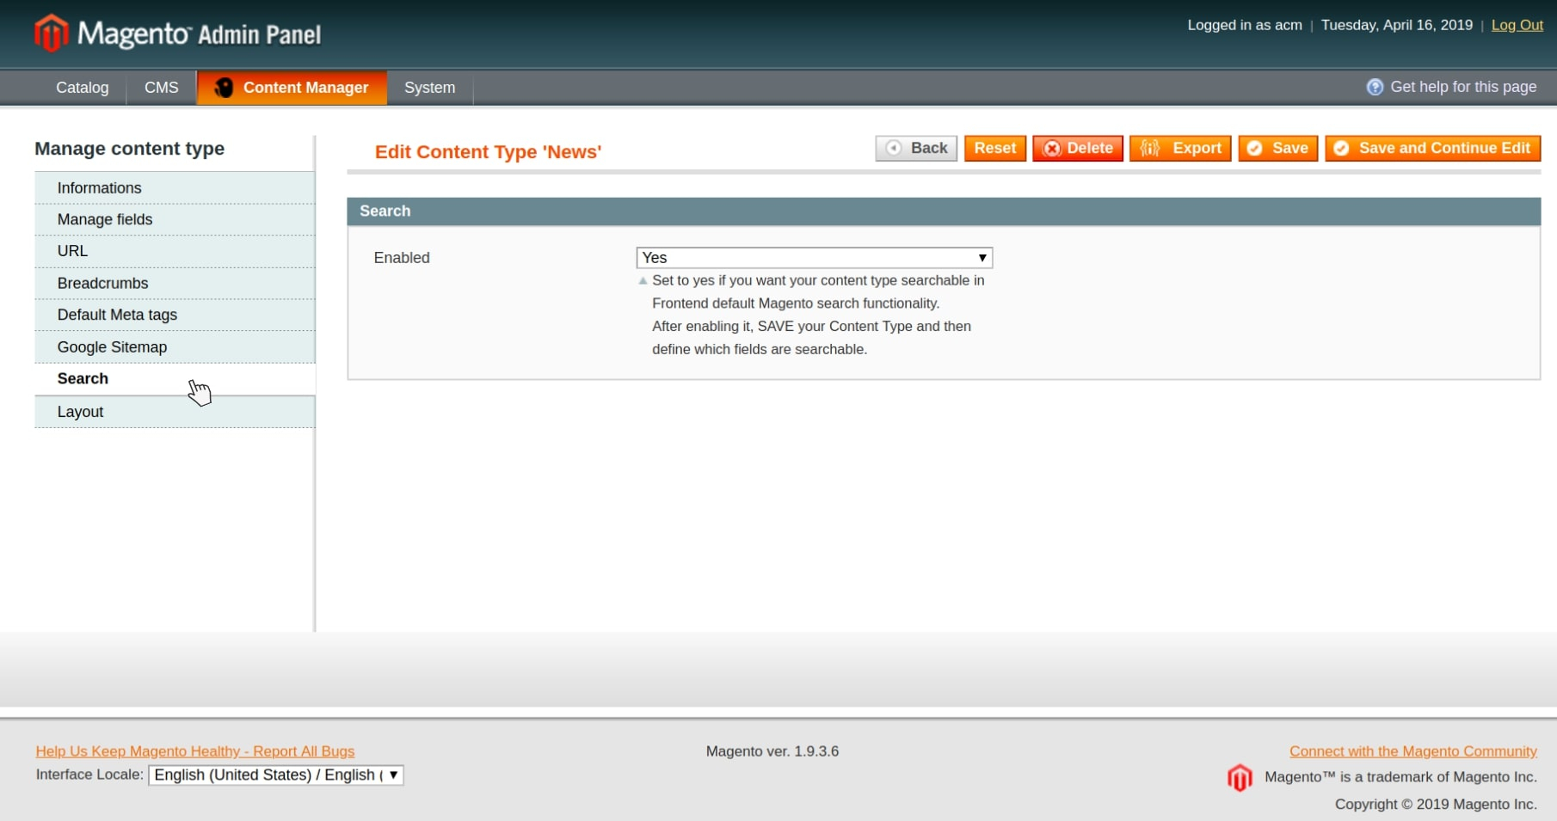Click the Magento logo icon in header

tap(51, 34)
